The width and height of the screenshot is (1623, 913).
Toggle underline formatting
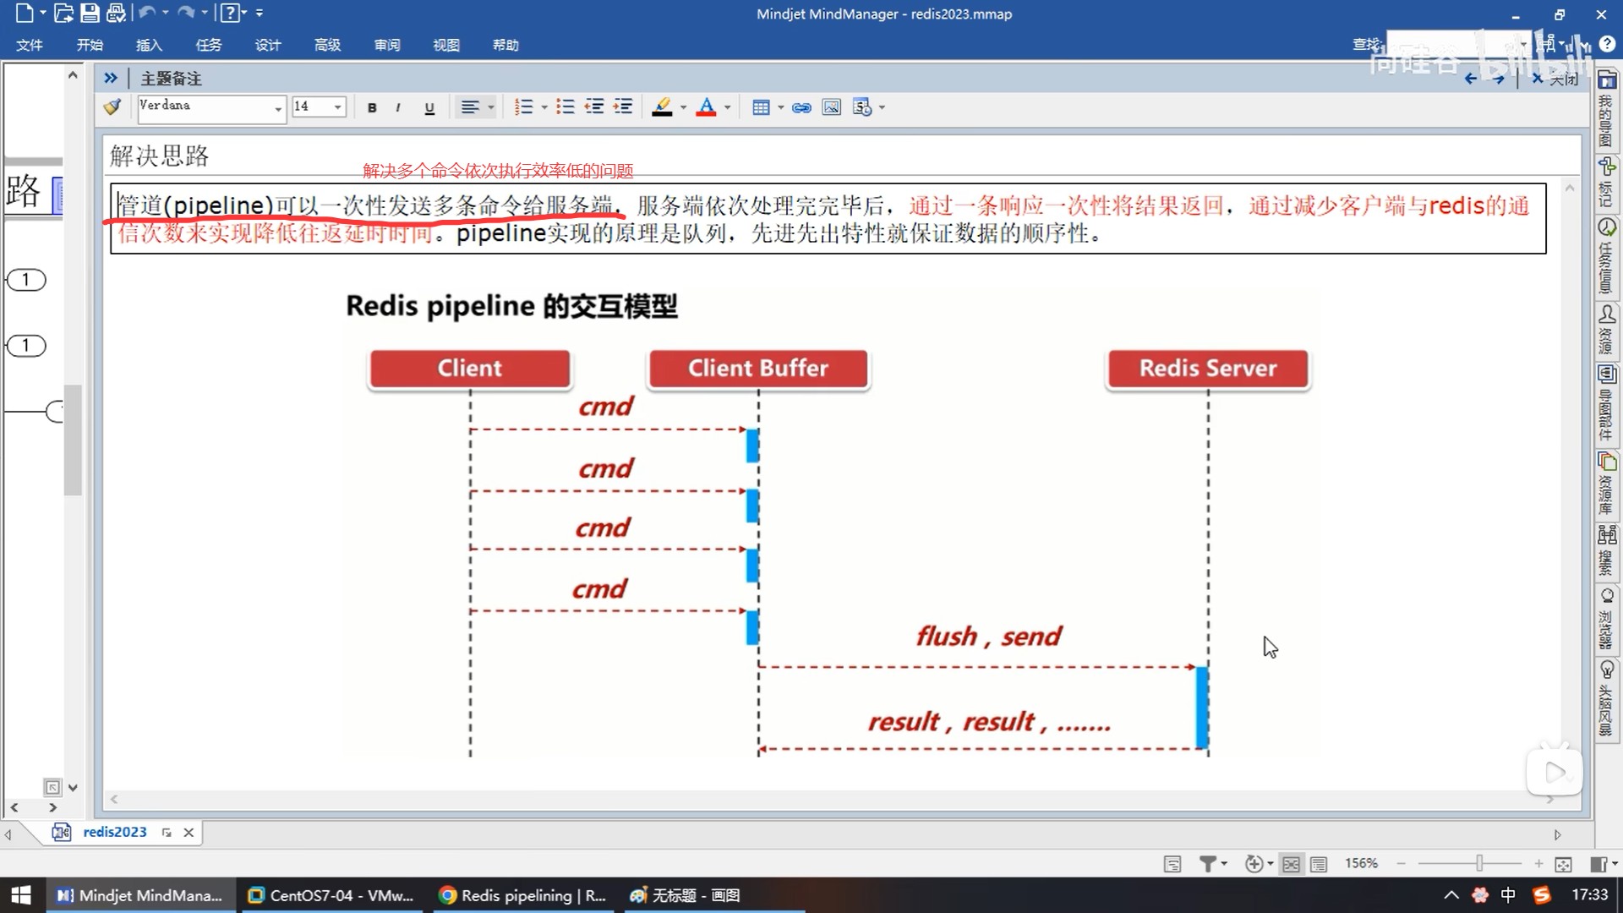(429, 107)
